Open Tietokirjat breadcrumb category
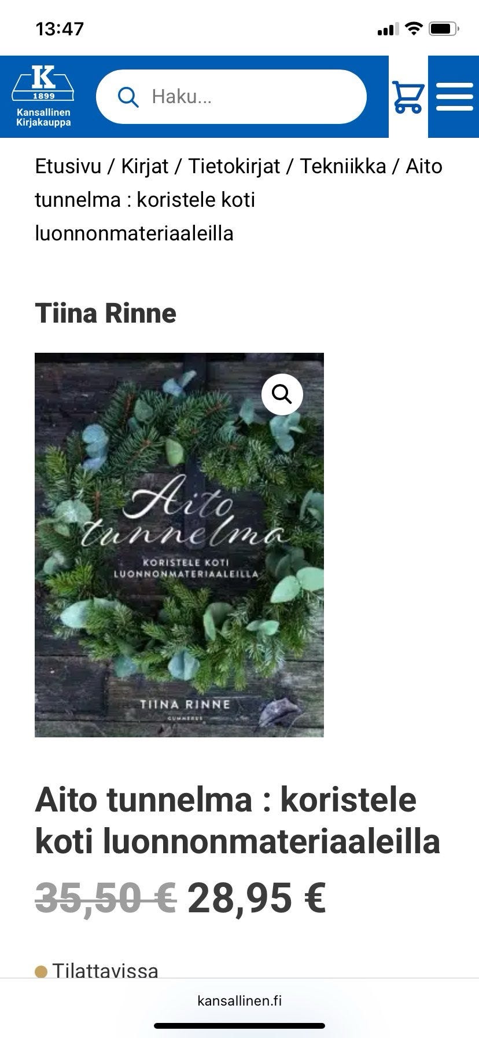 [234, 166]
